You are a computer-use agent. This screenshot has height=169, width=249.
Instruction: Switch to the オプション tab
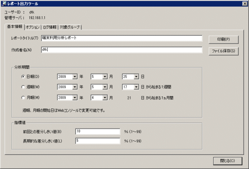(x=33, y=27)
